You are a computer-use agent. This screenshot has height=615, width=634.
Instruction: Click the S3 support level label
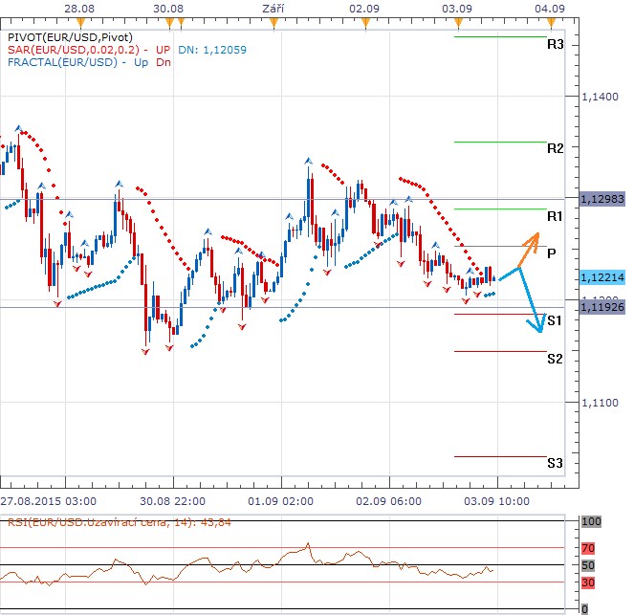coord(555,464)
